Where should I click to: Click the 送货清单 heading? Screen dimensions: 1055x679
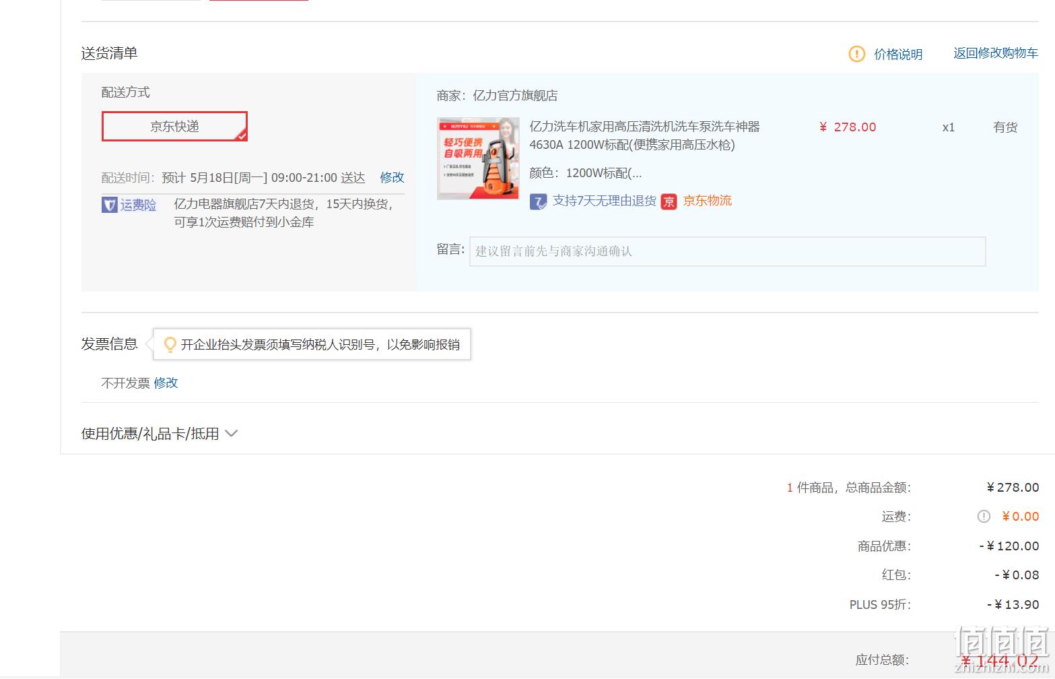pyautogui.click(x=109, y=53)
